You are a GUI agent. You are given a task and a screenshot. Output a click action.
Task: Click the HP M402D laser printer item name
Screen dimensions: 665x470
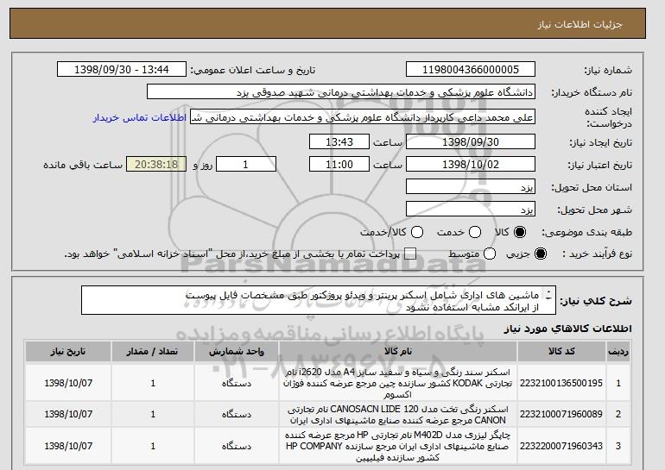tap(398, 446)
